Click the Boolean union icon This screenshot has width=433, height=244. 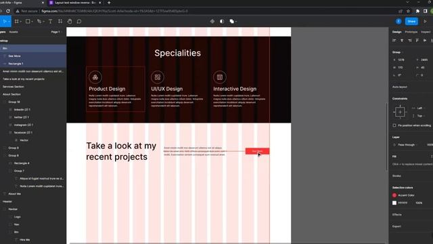point(231,21)
